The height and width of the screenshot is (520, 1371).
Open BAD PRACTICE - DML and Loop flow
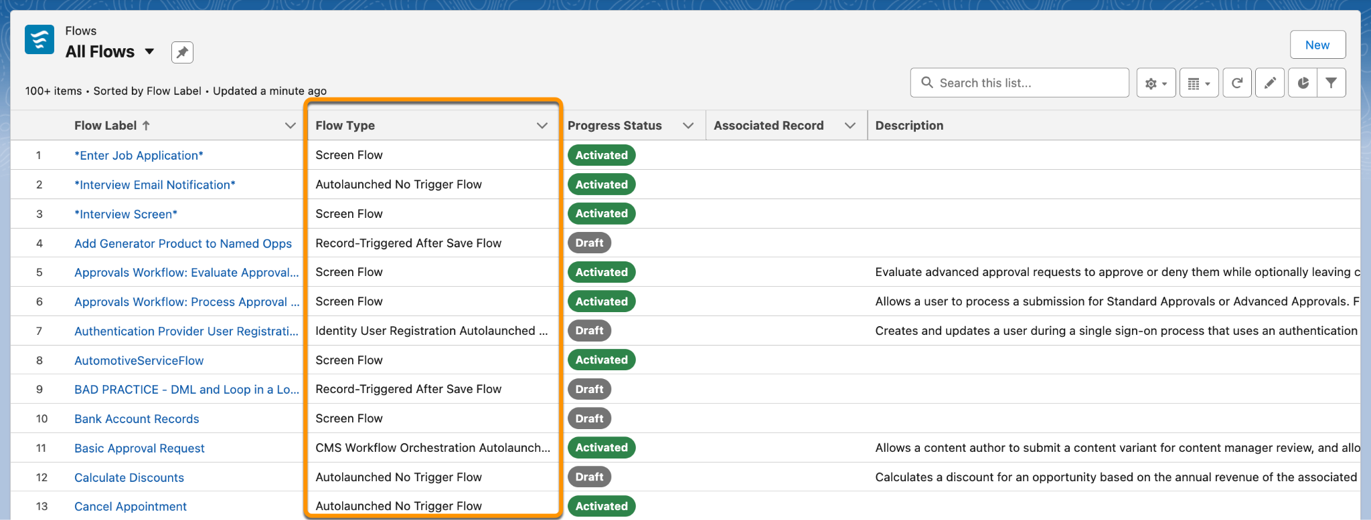187,389
